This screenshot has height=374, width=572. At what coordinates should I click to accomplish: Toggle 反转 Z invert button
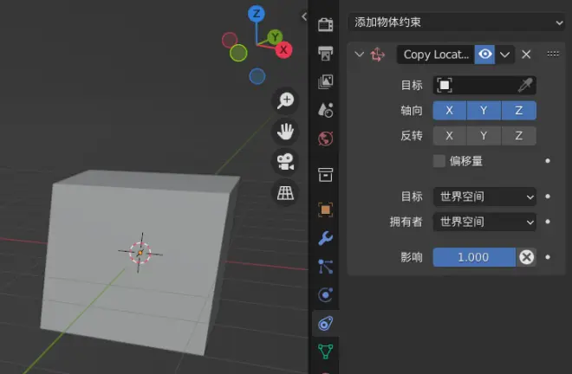519,136
